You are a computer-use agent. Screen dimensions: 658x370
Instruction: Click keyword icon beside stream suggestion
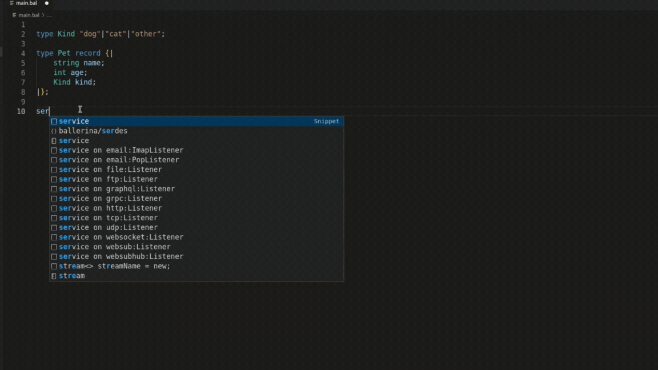coord(54,276)
